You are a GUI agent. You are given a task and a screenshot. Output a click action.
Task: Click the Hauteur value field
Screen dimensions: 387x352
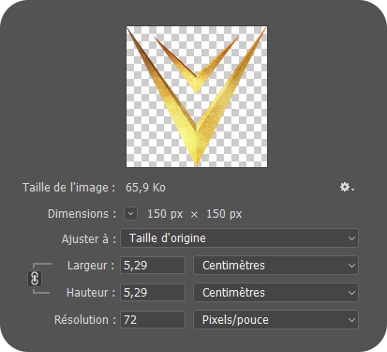coord(153,293)
